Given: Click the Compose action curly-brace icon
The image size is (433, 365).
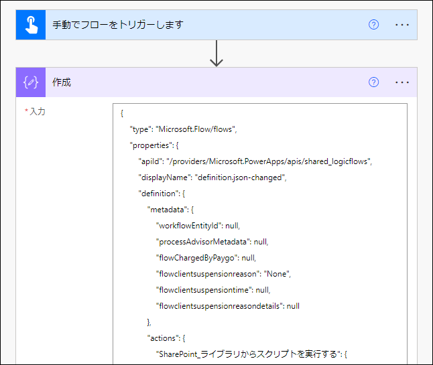Looking at the screenshot, I should tap(31, 82).
